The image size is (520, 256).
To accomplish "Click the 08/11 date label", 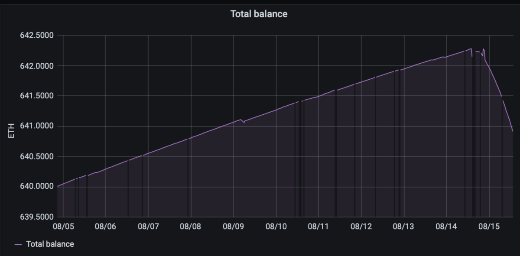I will point(319,226).
